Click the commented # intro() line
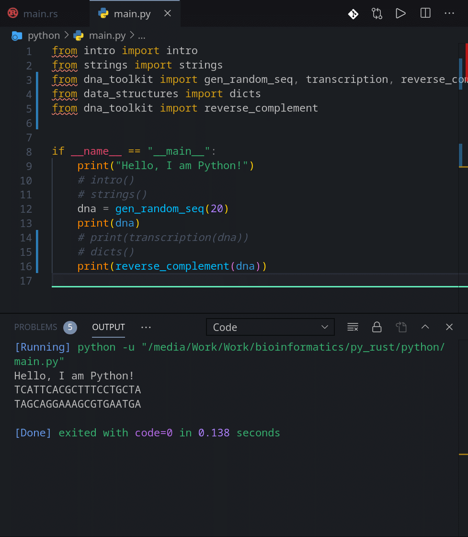 coord(106,180)
